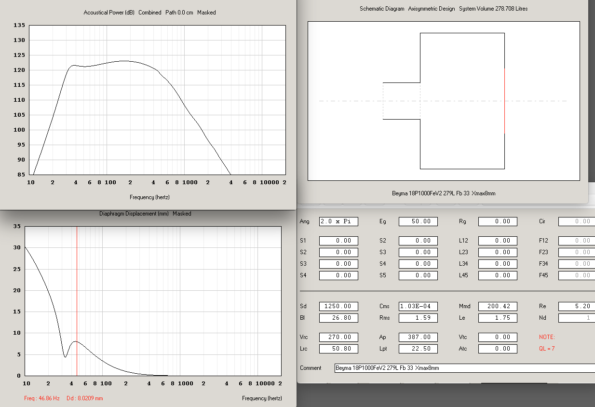Image resolution: width=595 pixels, height=407 pixels.
Task: Select the Nd field showing 1
Action: point(577,318)
